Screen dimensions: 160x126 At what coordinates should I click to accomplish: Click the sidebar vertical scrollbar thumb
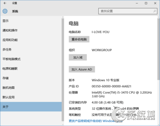[x=63, y=70]
